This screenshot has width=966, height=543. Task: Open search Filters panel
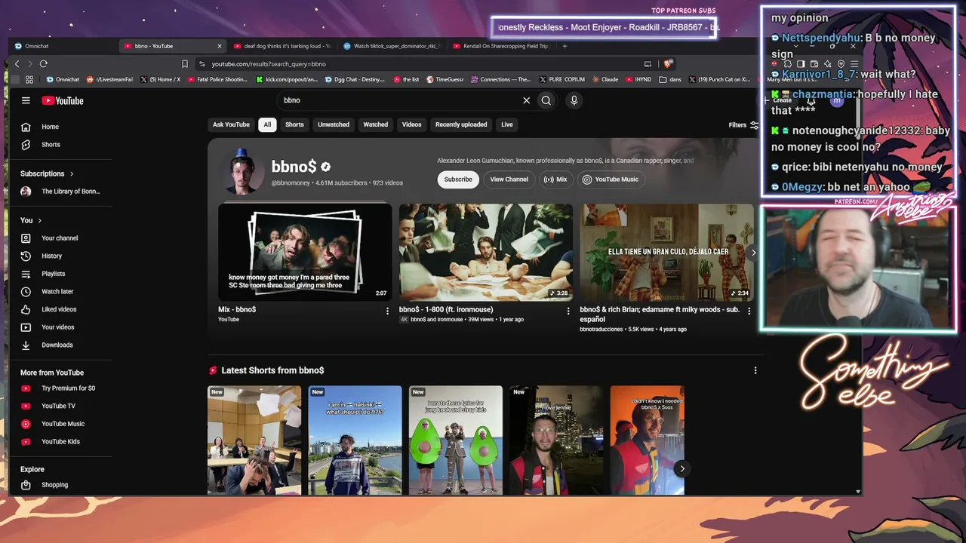[x=743, y=125]
